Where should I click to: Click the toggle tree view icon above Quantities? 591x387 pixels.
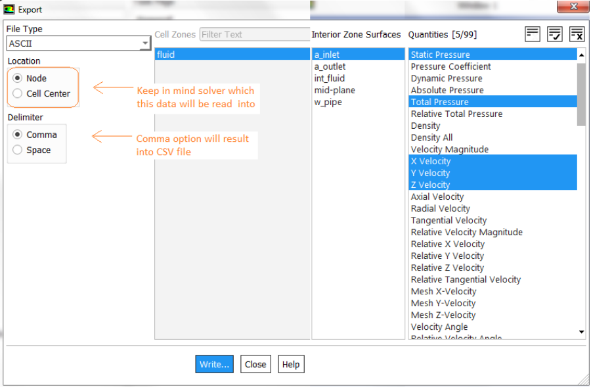533,34
